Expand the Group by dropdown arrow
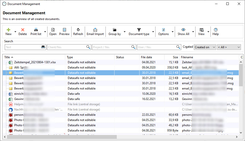The image size is (245, 141). point(124,32)
